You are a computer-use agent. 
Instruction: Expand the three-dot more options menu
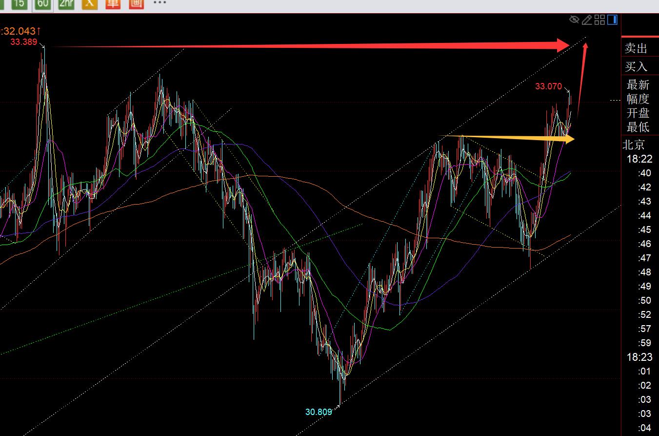tap(160, 3)
